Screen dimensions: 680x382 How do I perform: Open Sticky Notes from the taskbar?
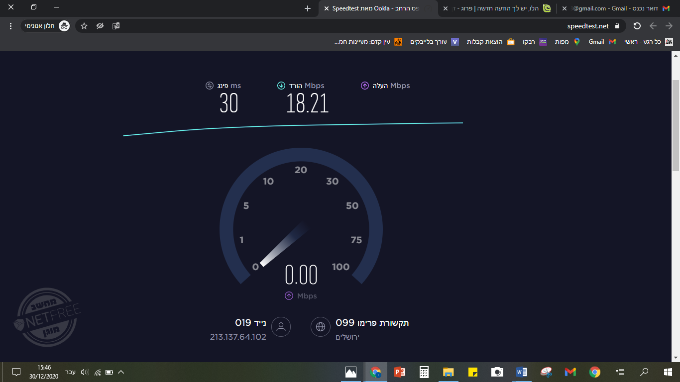point(473,372)
